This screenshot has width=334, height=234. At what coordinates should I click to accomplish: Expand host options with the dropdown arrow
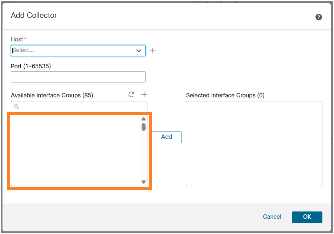point(139,51)
